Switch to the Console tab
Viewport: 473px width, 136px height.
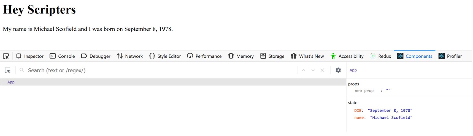point(62,56)
